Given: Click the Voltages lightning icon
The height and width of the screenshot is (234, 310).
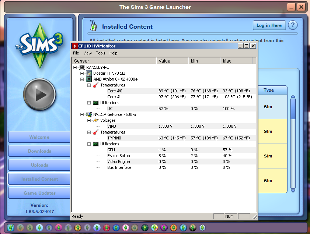Looking at the screenshot, I should tap(96, 120).
